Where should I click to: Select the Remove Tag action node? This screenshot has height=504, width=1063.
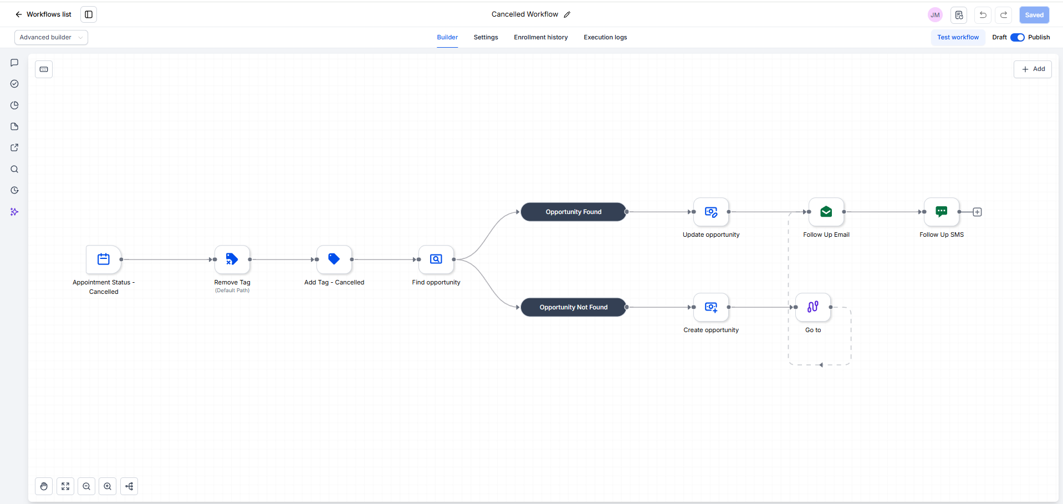click(x=232, y=259)
